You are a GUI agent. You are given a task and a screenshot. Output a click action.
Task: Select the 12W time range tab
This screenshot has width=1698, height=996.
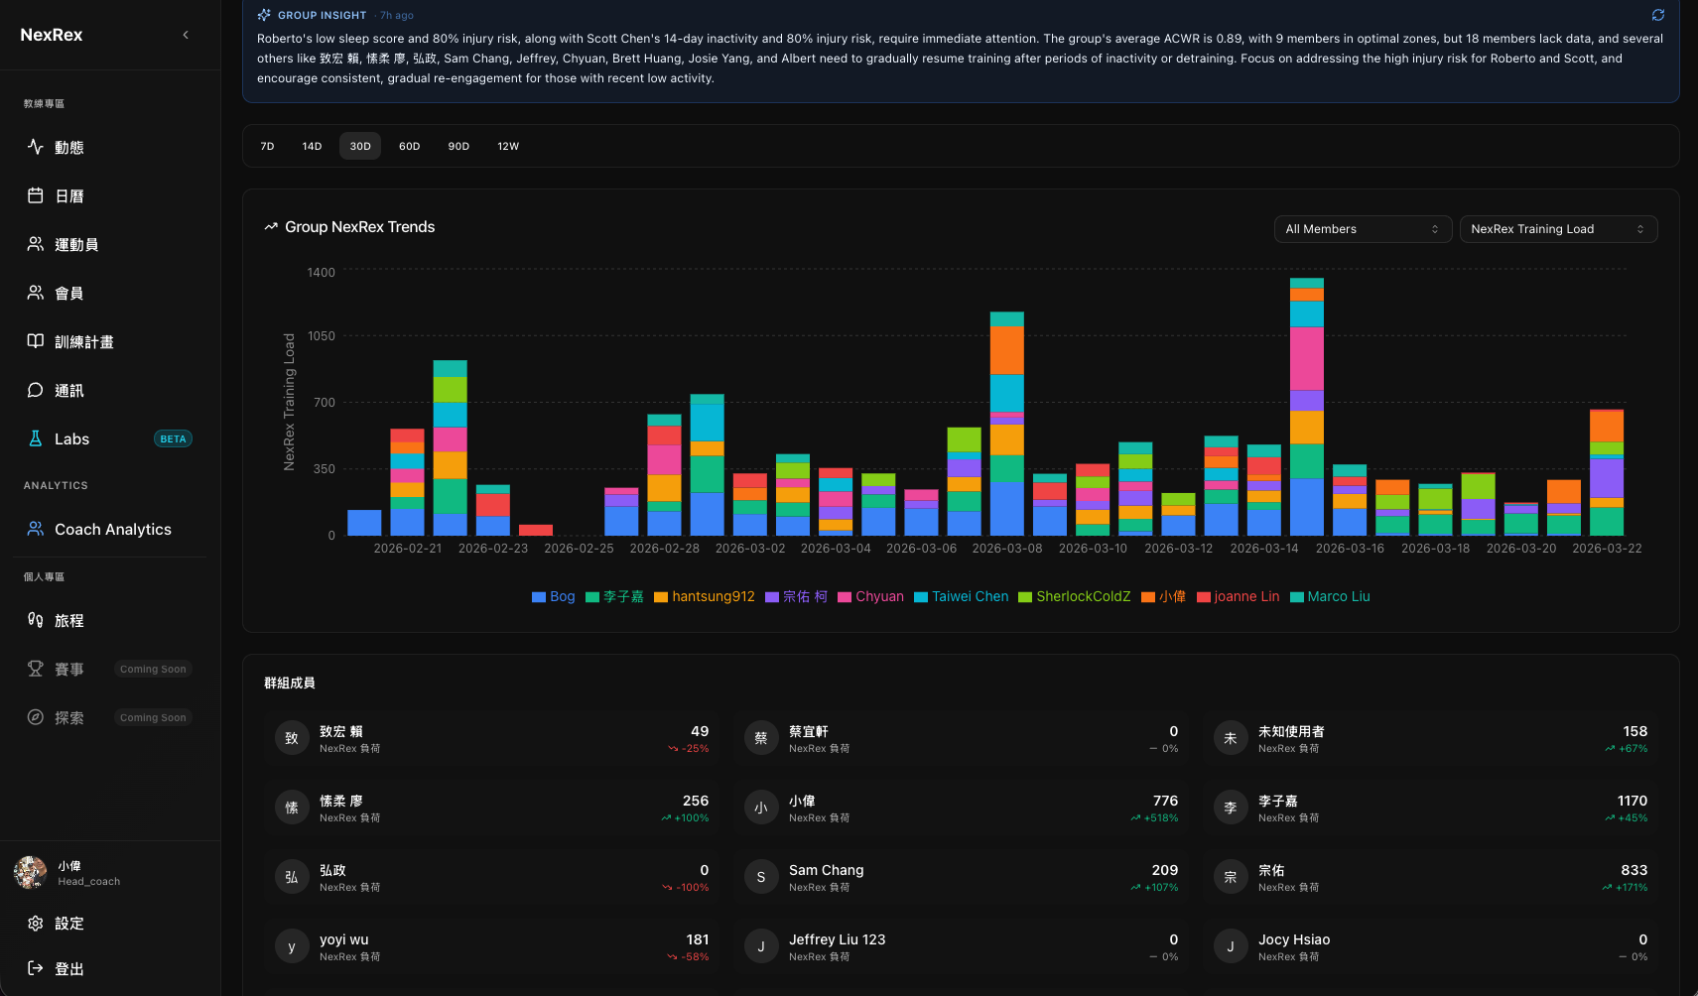coord(508,146)
